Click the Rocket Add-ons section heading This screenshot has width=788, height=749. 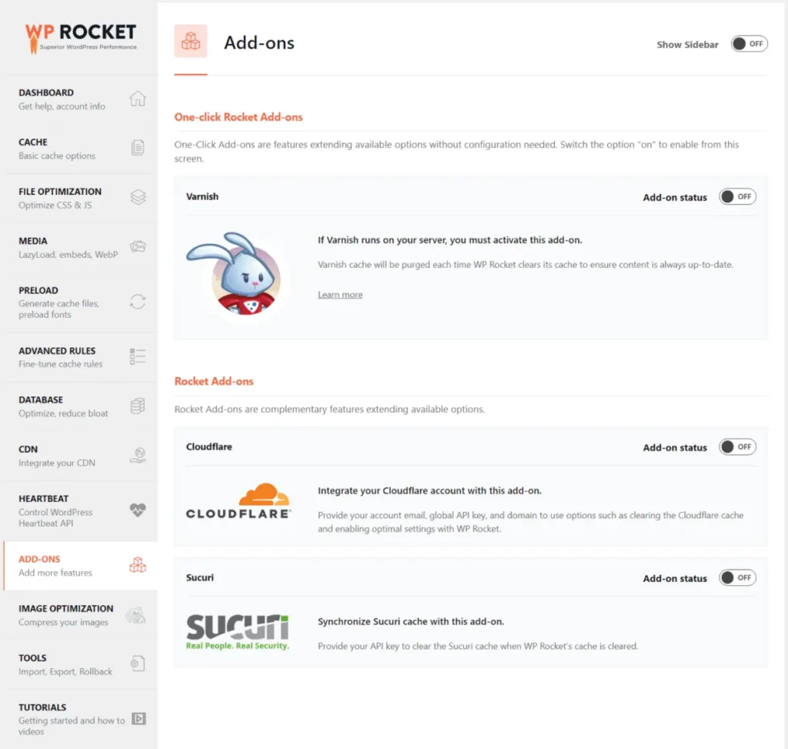click(x=214, y=381)
